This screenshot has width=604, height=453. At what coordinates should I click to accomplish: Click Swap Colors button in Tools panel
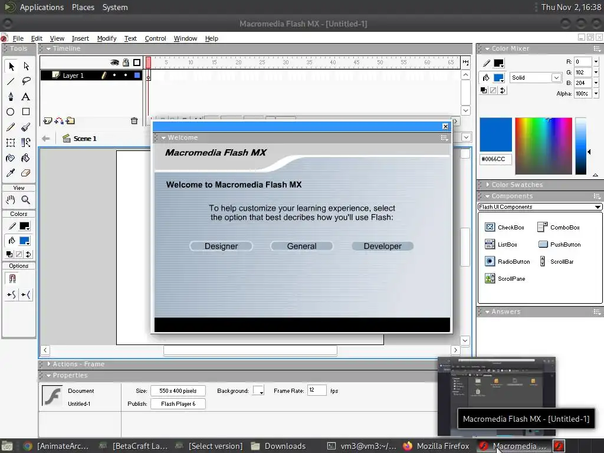point(28,254)
